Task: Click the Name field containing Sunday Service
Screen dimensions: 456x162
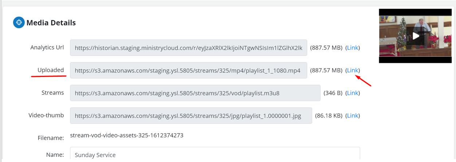Action: (x=215, y=155)
